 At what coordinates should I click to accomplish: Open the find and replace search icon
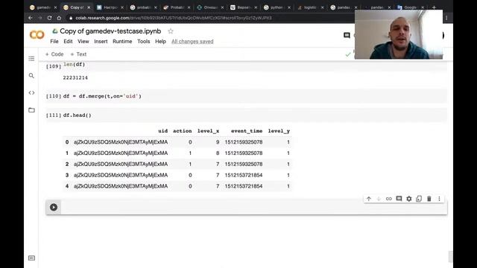tap(31, 76)
